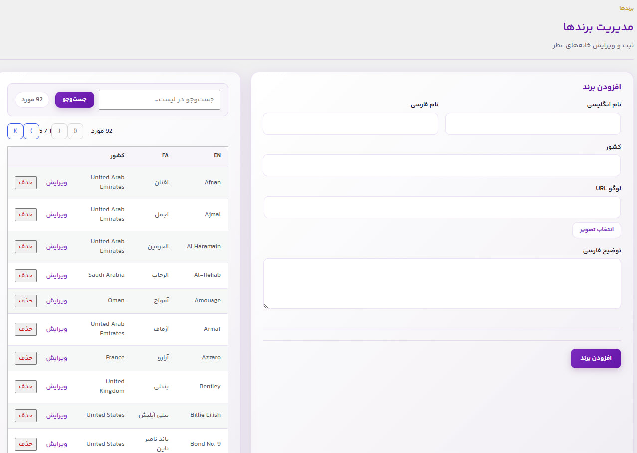Image resolution: width=637 pixels, height=453 pixels.
Task: Edit the Armaf brand
Action: [57, 329]
